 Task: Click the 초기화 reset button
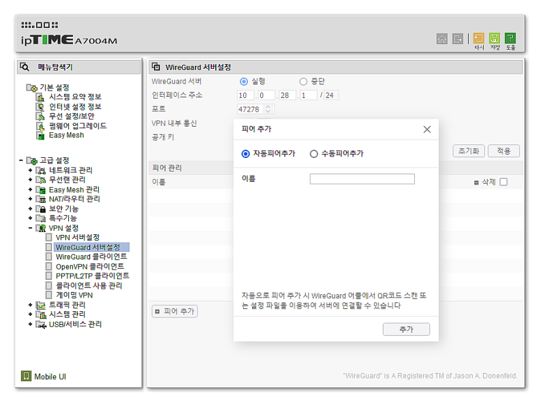(469, 151)
